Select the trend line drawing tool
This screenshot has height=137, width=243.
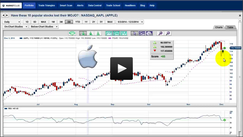(142, 33)
